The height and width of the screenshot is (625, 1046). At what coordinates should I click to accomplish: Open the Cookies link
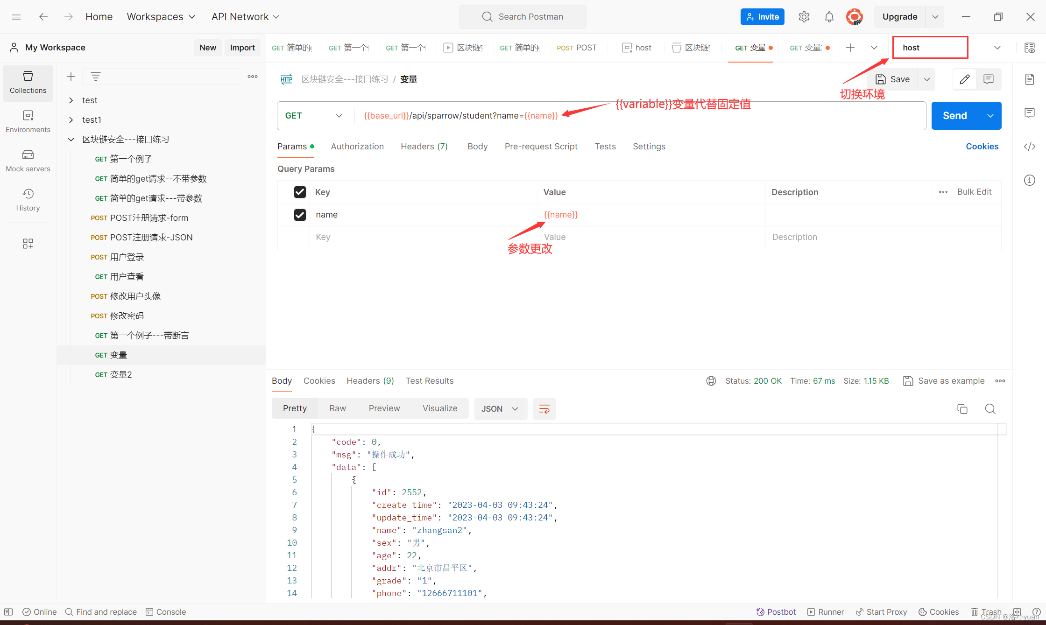[x=982, y=147]
